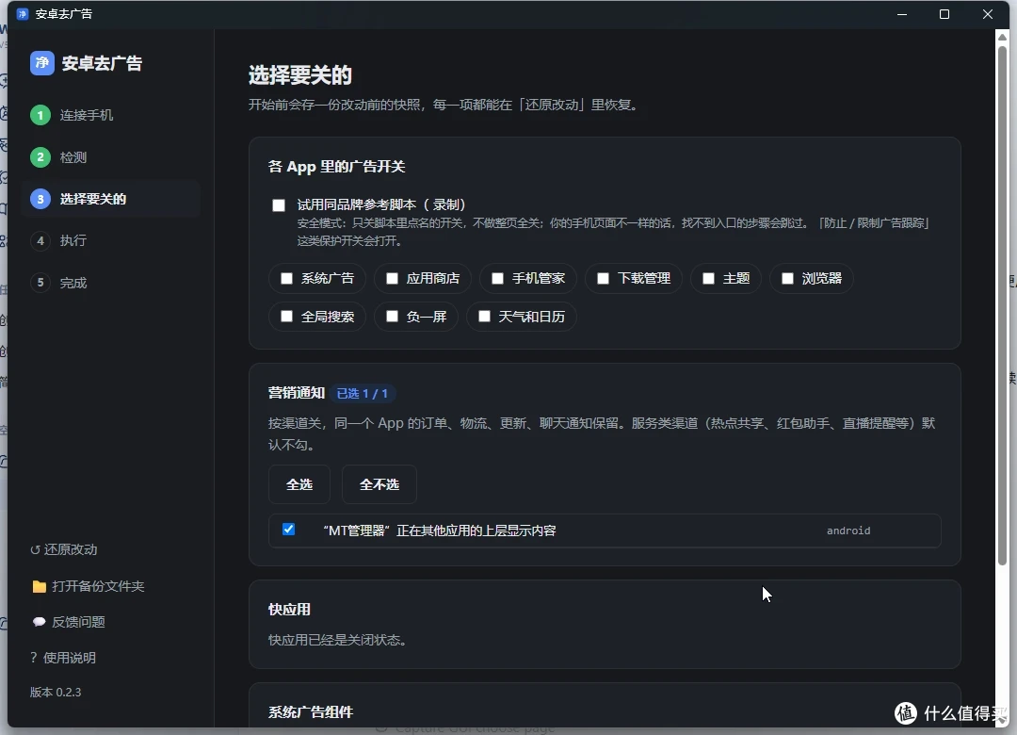Go to 检测 step
The width and height of the screenshot is (1017, 735).
pyautogui.click(x=73, y=157)
